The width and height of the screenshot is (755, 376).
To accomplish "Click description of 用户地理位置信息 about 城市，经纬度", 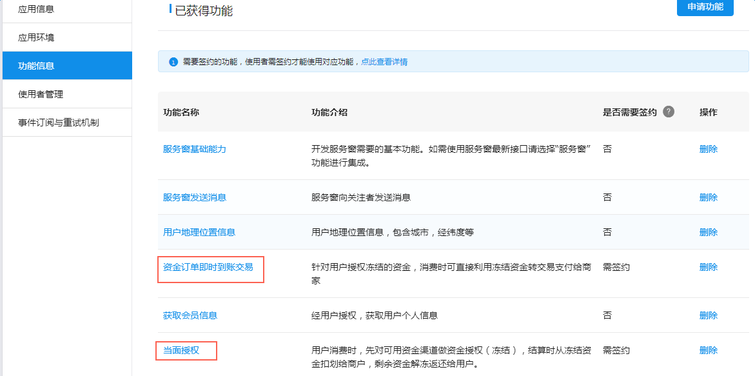I will (x=393, y=232).
